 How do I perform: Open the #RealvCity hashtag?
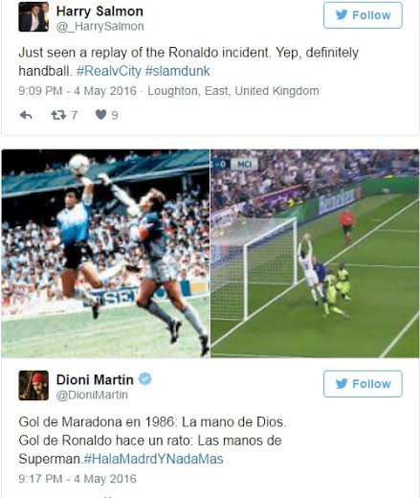point(109,71)
